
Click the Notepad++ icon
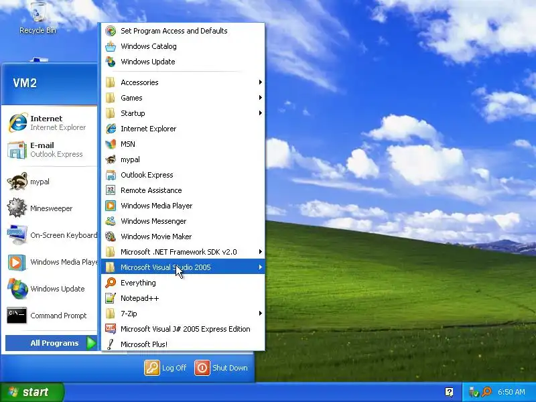(111, 298)
